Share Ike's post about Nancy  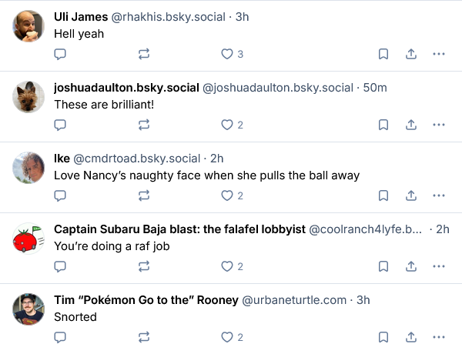click(x=411, y=195)
